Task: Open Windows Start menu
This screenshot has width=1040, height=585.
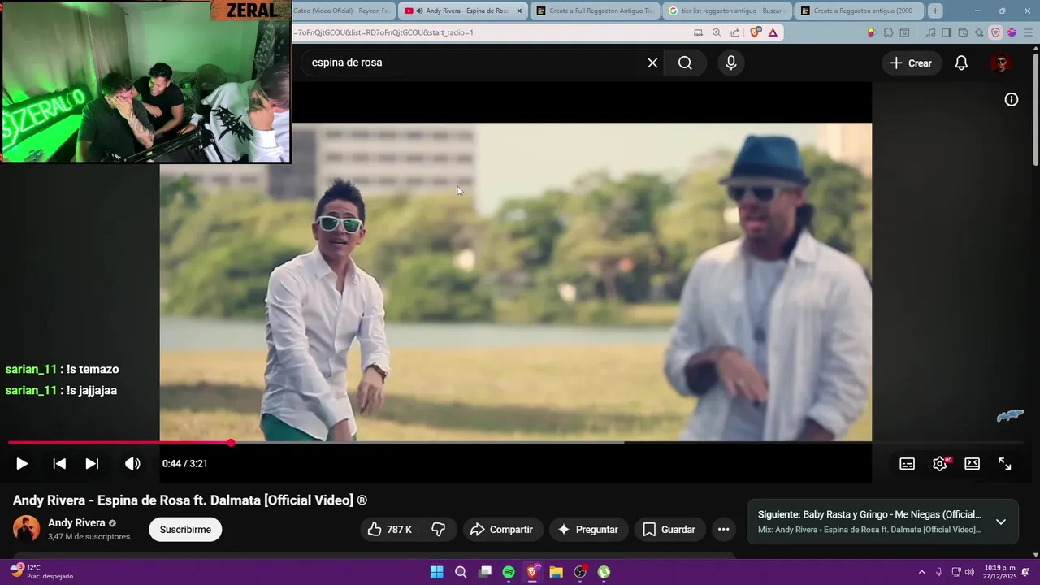Action: [436, 572]
